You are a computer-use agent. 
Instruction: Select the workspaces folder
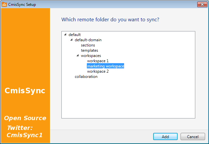(x=91, y=56)
